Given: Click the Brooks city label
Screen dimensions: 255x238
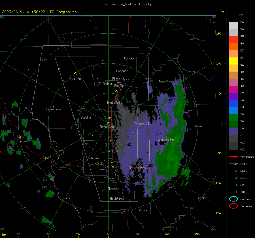Looking at the screenshot, I should tap(201, 198).
